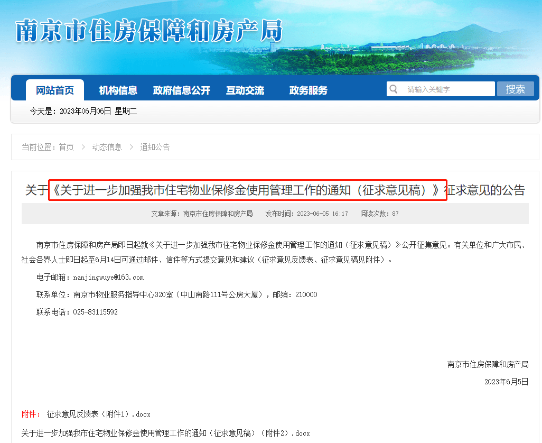Download 征求意见反馈表（附件1）.docx attachment
The image size is (542, 443).
click(98, 414)
